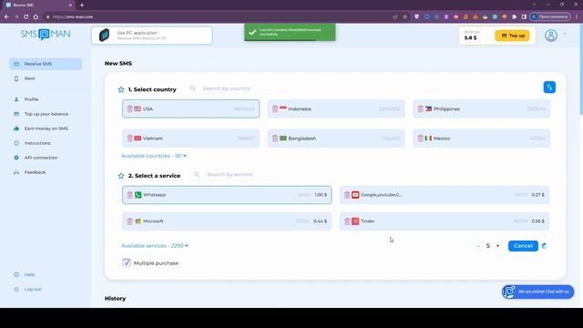Open API connection page
This screenshot has height=328, width=583.
click(x=41, y=158)
